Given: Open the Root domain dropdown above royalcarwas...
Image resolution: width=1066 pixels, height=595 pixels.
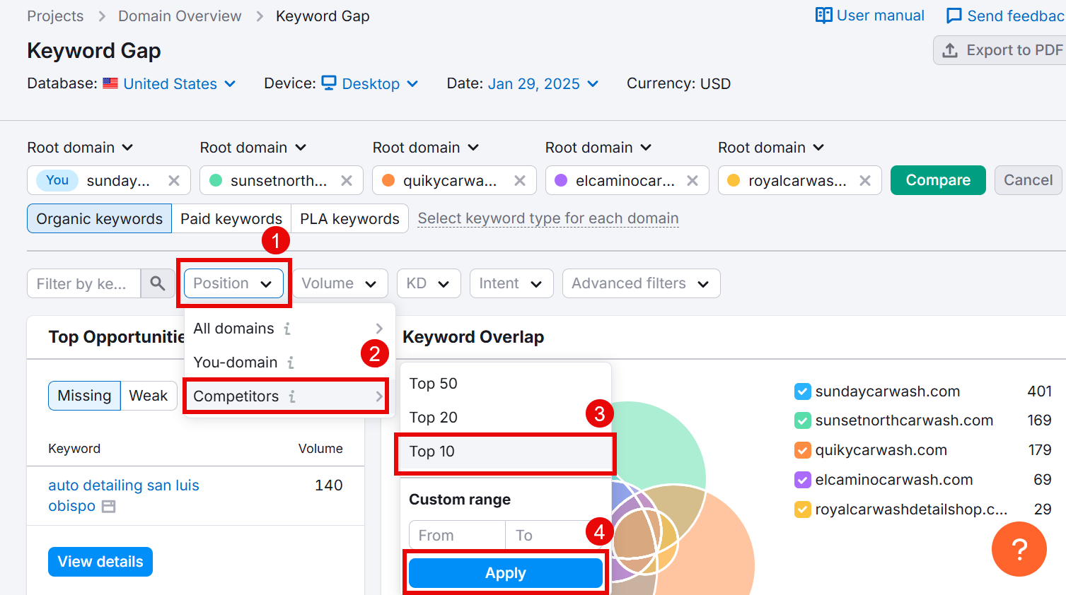Looking at the screenshot, I should [x=771, y=148].
